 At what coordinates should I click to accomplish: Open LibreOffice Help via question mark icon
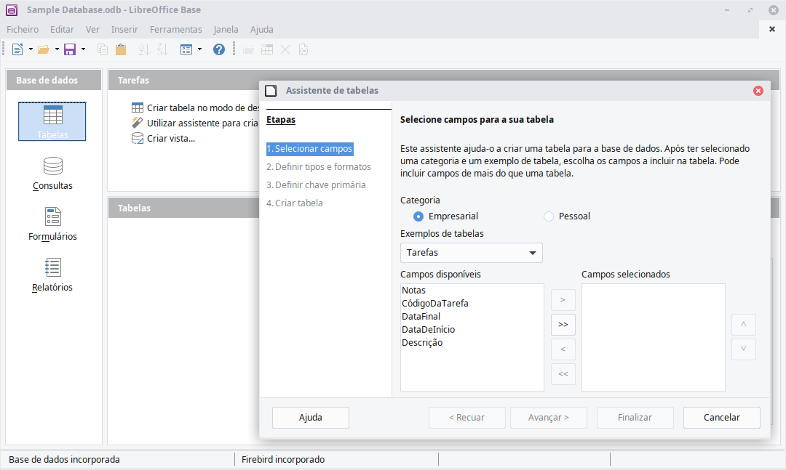pos(219,49)
